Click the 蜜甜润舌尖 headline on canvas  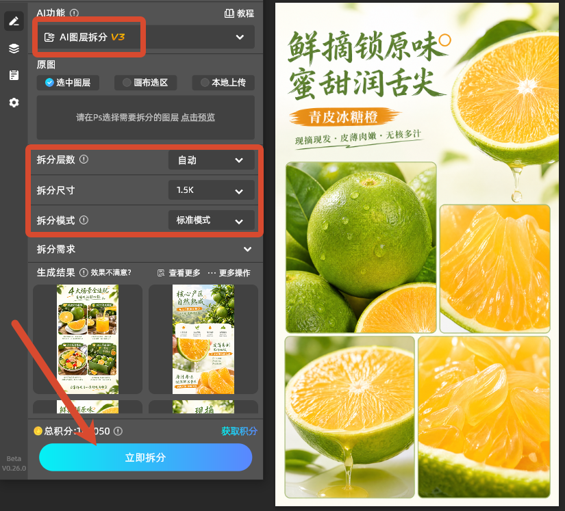(x=367, y=83)
